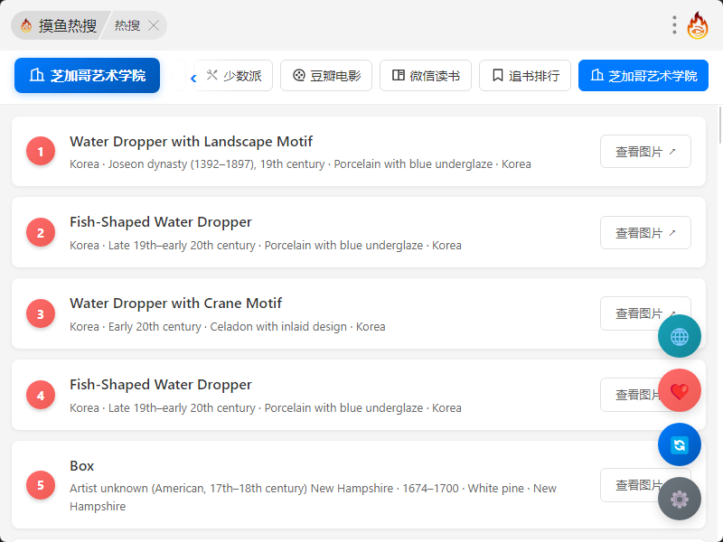Switch to the 少数派 tab
723x542 pixels.
click(233, 76)
